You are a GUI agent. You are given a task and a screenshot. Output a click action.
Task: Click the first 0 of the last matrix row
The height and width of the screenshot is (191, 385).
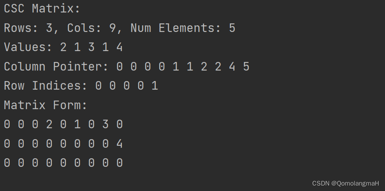[x=7, y=163]
